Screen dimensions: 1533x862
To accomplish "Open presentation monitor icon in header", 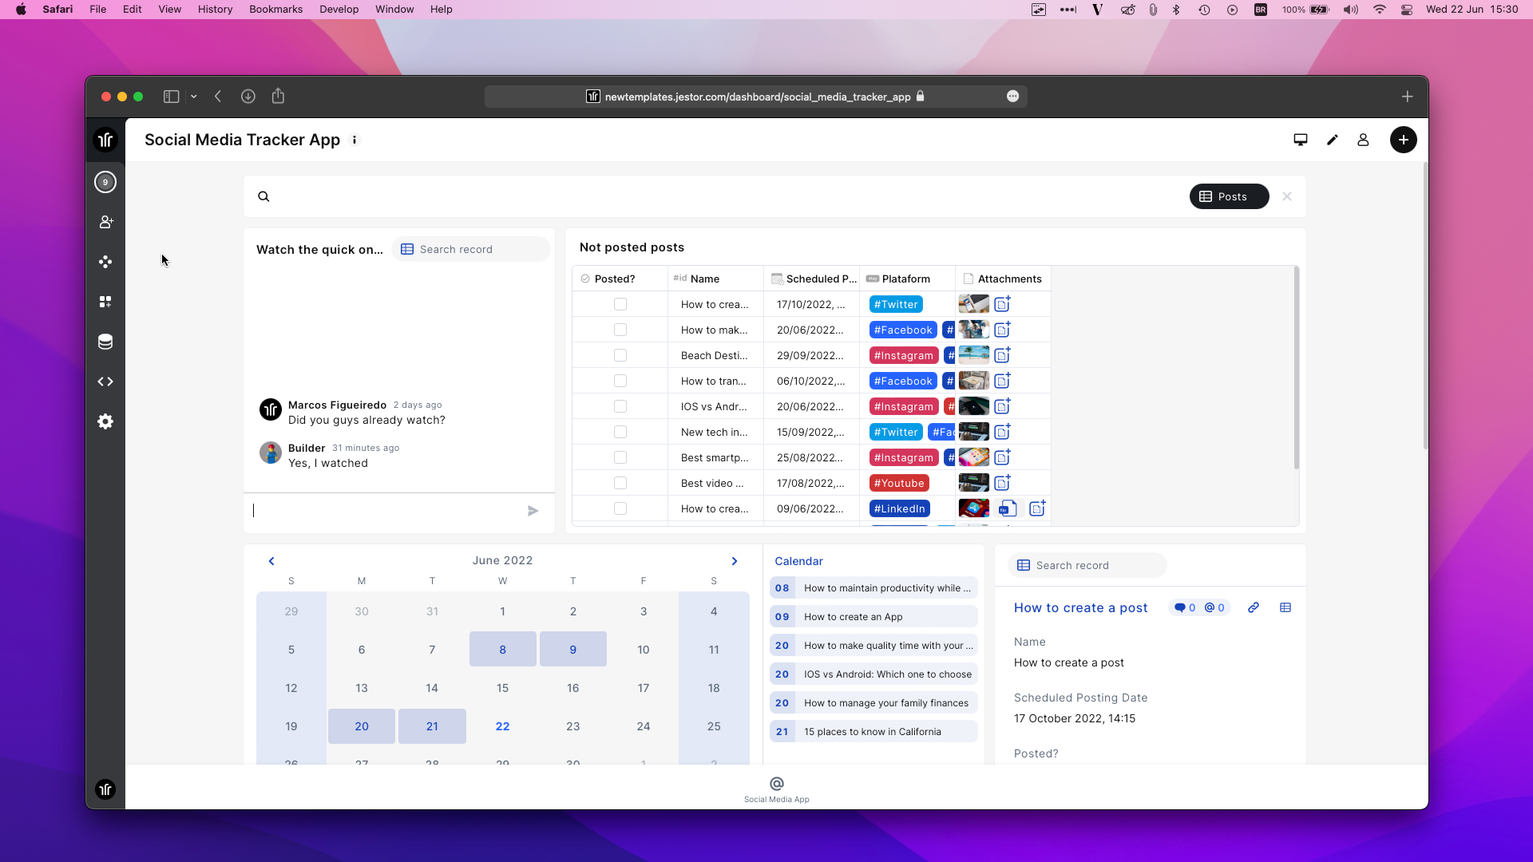I will click(x=1300, y=140).
